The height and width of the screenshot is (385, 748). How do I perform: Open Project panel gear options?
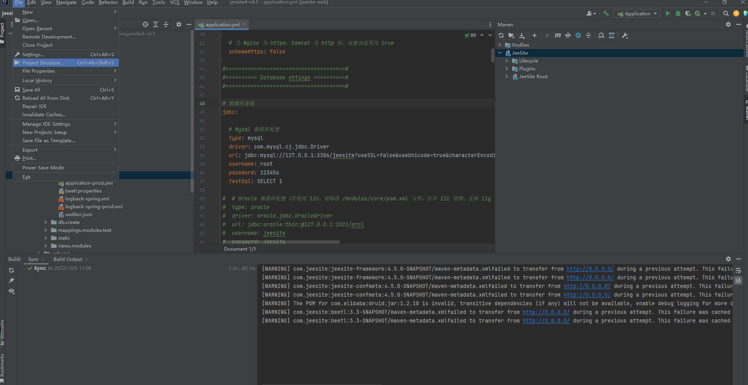(x=179, y=24)
